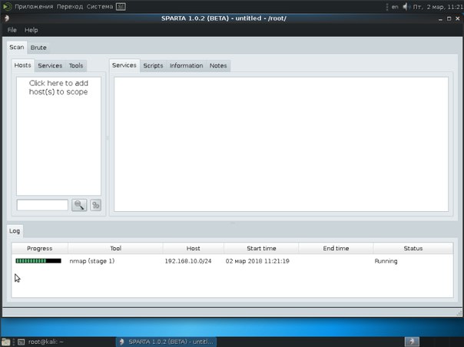Switch to the Brute tab
Viewport: 464px width, 347px height.
point(38,48)
